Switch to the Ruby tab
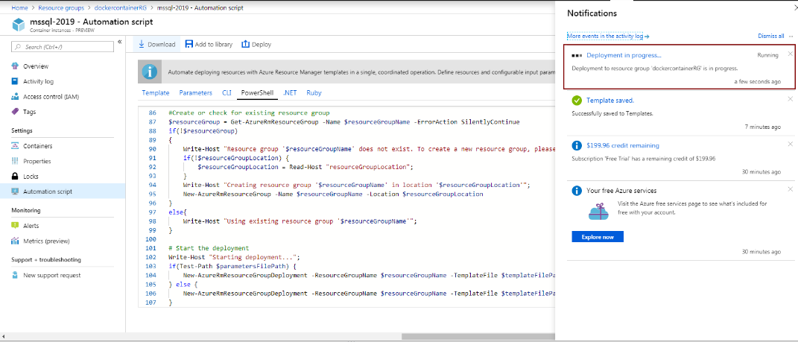This screenshot has width=798, height=342. click(314, 93)
